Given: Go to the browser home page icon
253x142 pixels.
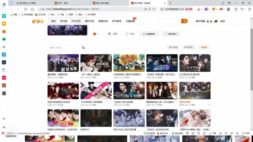Looking at the screenshot, I should [33, 9].
